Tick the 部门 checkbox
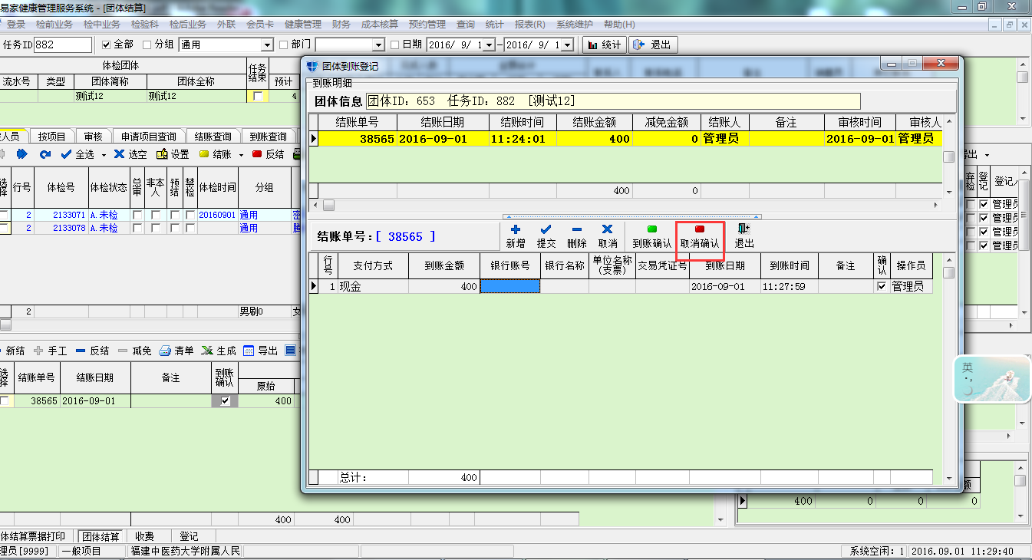Viewport: 1032px width, 560px height. pyautogui.click(x=284, y=44)
